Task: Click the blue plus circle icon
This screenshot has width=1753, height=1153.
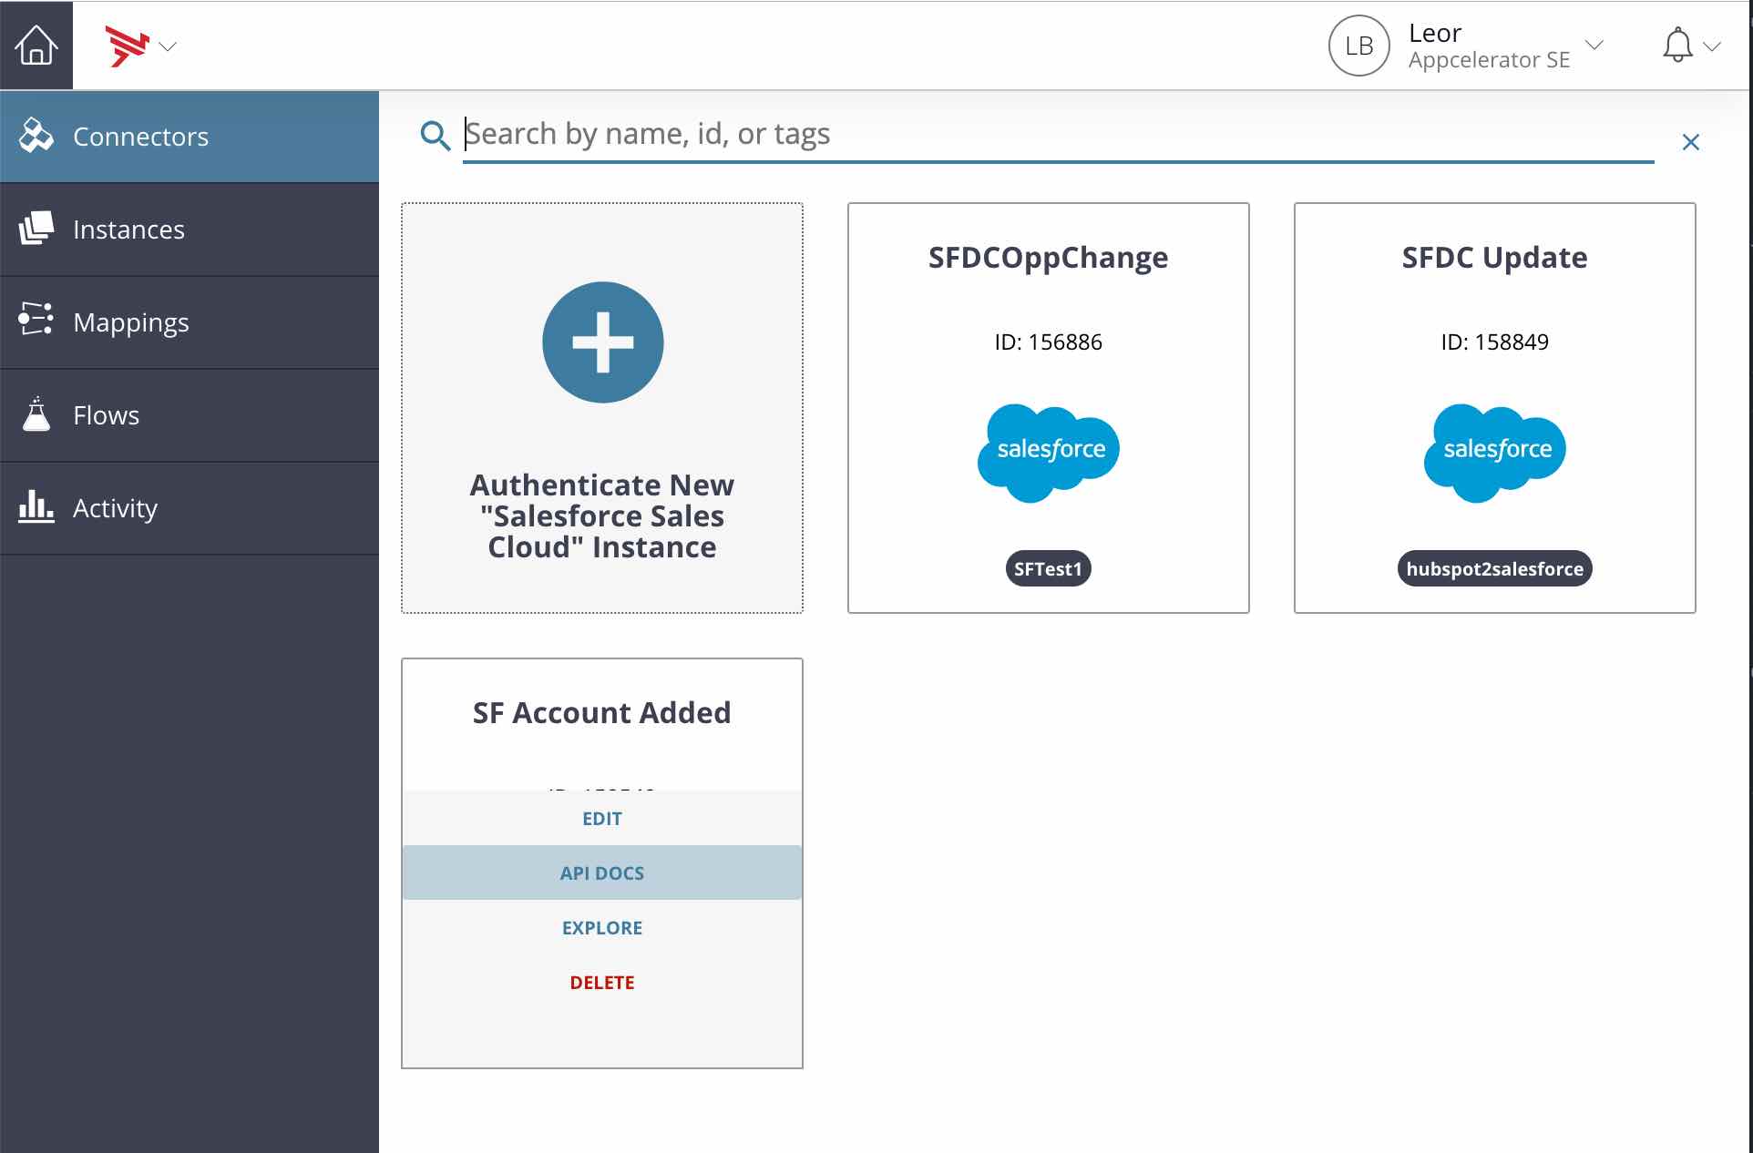Action: coord(602,342)
